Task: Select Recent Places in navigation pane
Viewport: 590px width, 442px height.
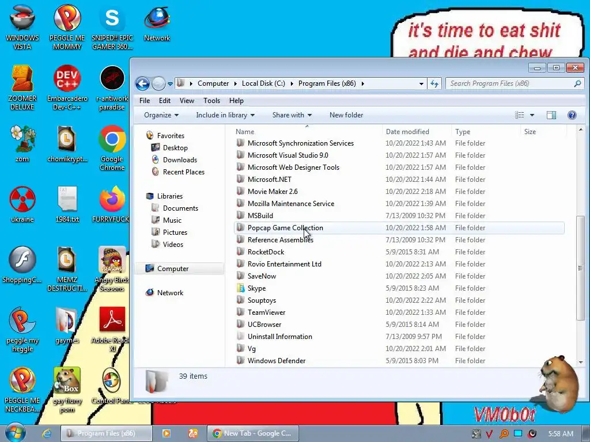Action: pos(178,172)
